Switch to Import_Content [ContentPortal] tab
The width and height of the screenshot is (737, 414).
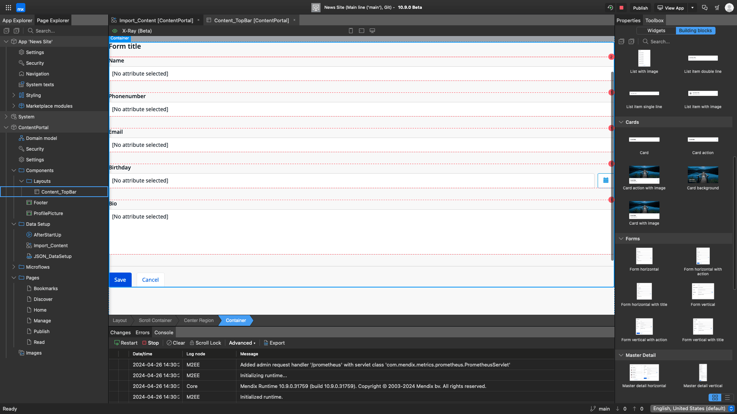coord(156,20)
